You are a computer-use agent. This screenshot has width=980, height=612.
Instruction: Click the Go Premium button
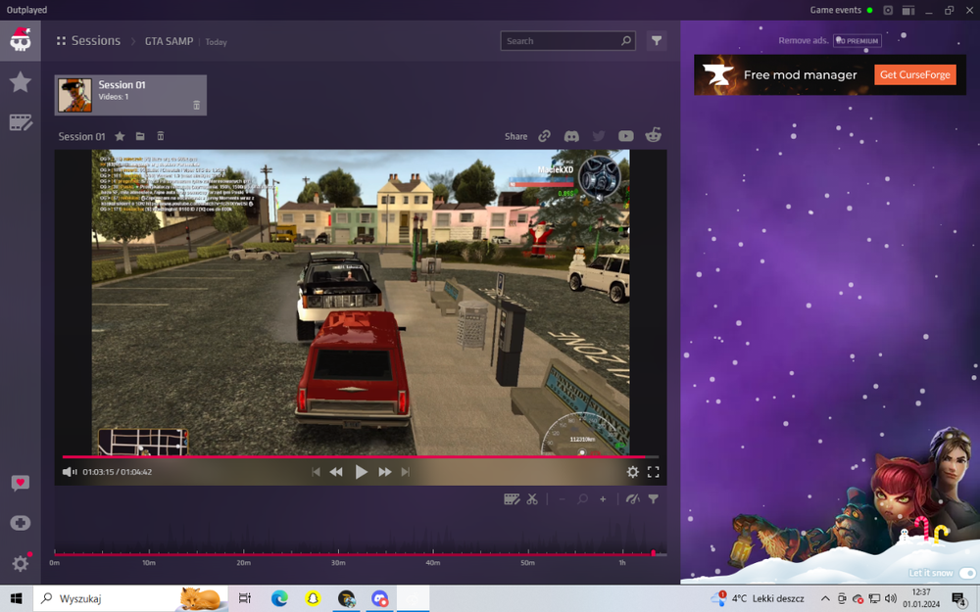point(857,40)
